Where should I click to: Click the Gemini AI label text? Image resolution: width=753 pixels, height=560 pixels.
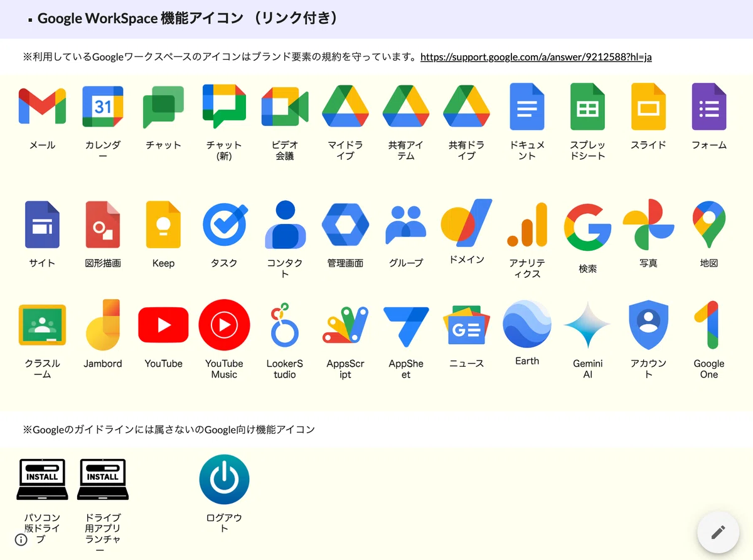pos(587,369)
